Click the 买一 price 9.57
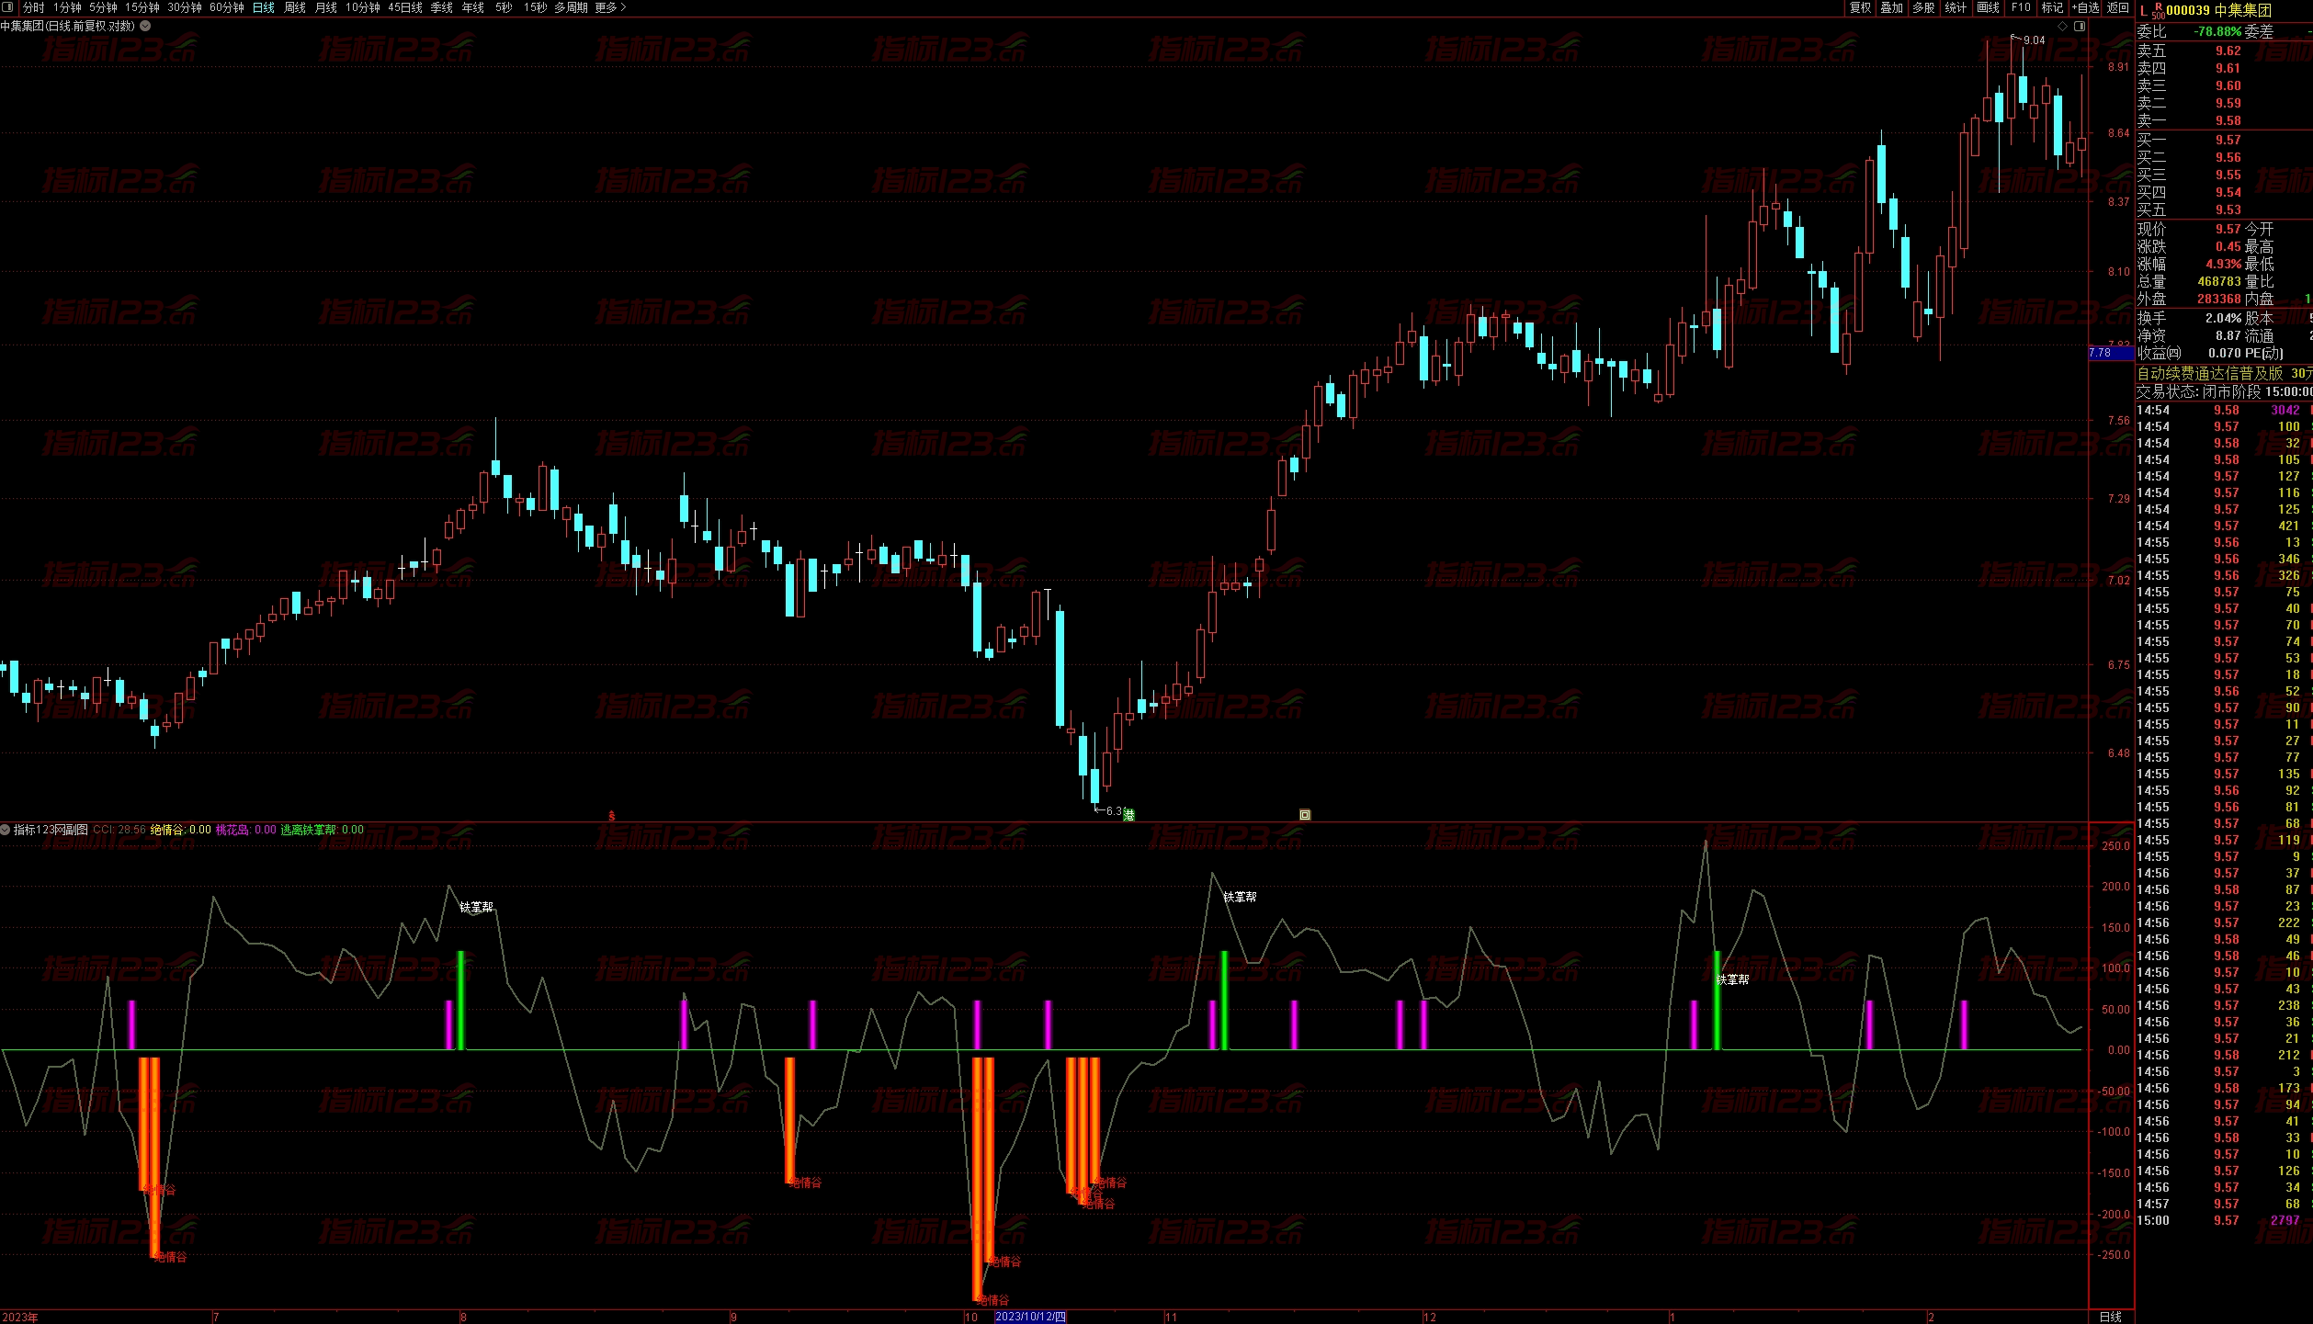Viewport: 2313px width, 1324px height. point(2228,140)
